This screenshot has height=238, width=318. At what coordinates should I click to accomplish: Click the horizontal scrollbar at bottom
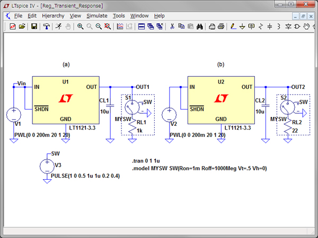(159, 232)
